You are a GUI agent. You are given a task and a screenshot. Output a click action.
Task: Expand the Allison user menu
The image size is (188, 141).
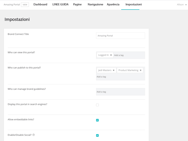tap(182, 4)
